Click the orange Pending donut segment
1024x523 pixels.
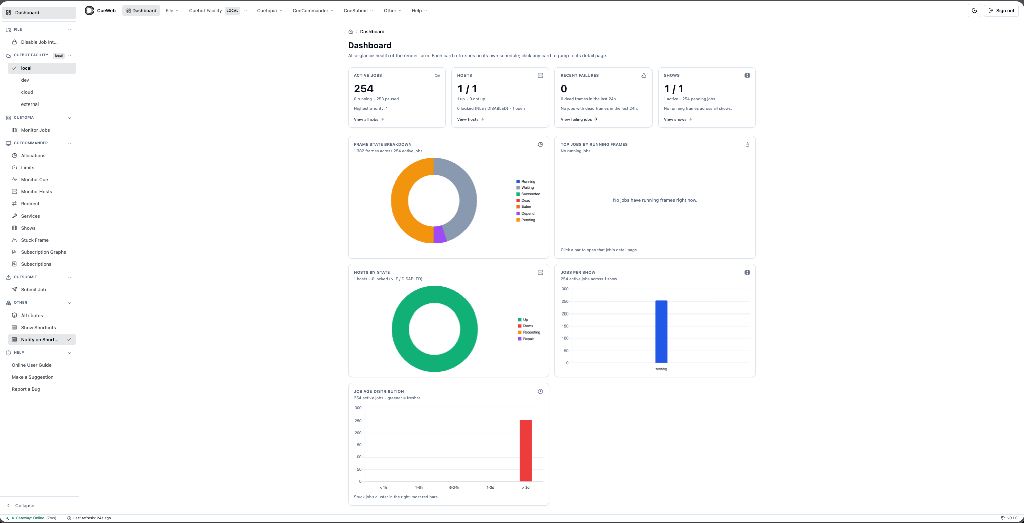[401, 201]
